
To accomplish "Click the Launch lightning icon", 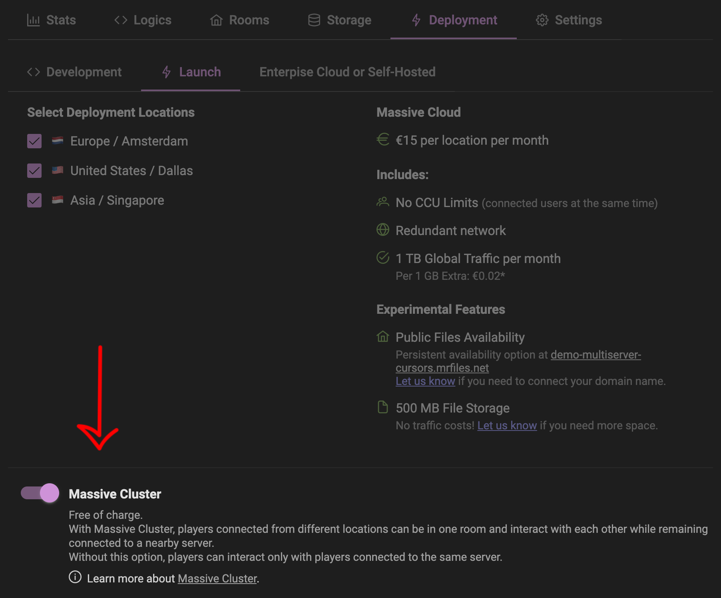I will tap(166, 72).
